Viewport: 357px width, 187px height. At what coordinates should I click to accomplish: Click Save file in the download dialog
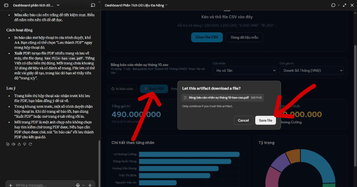click(266, 121)
